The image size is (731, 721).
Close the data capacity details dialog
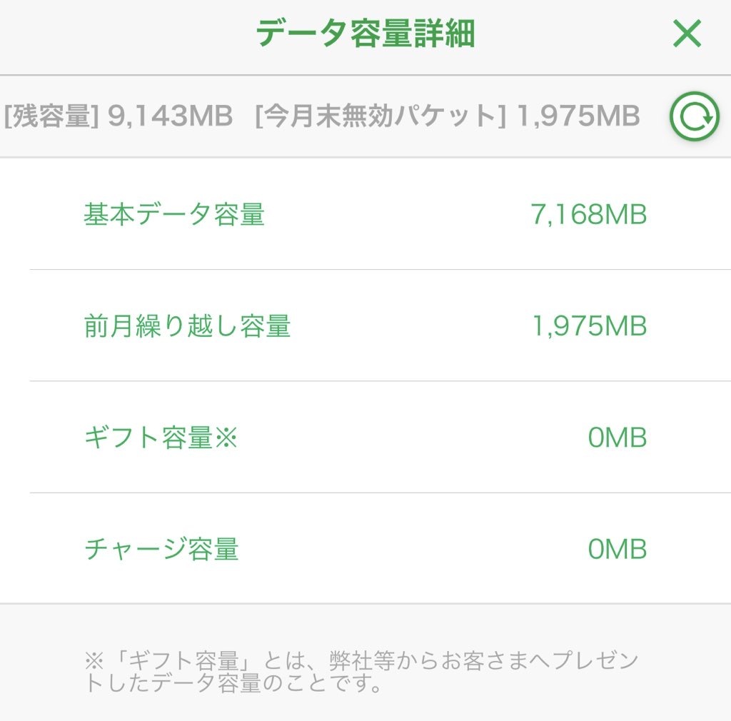pos(687,34)
